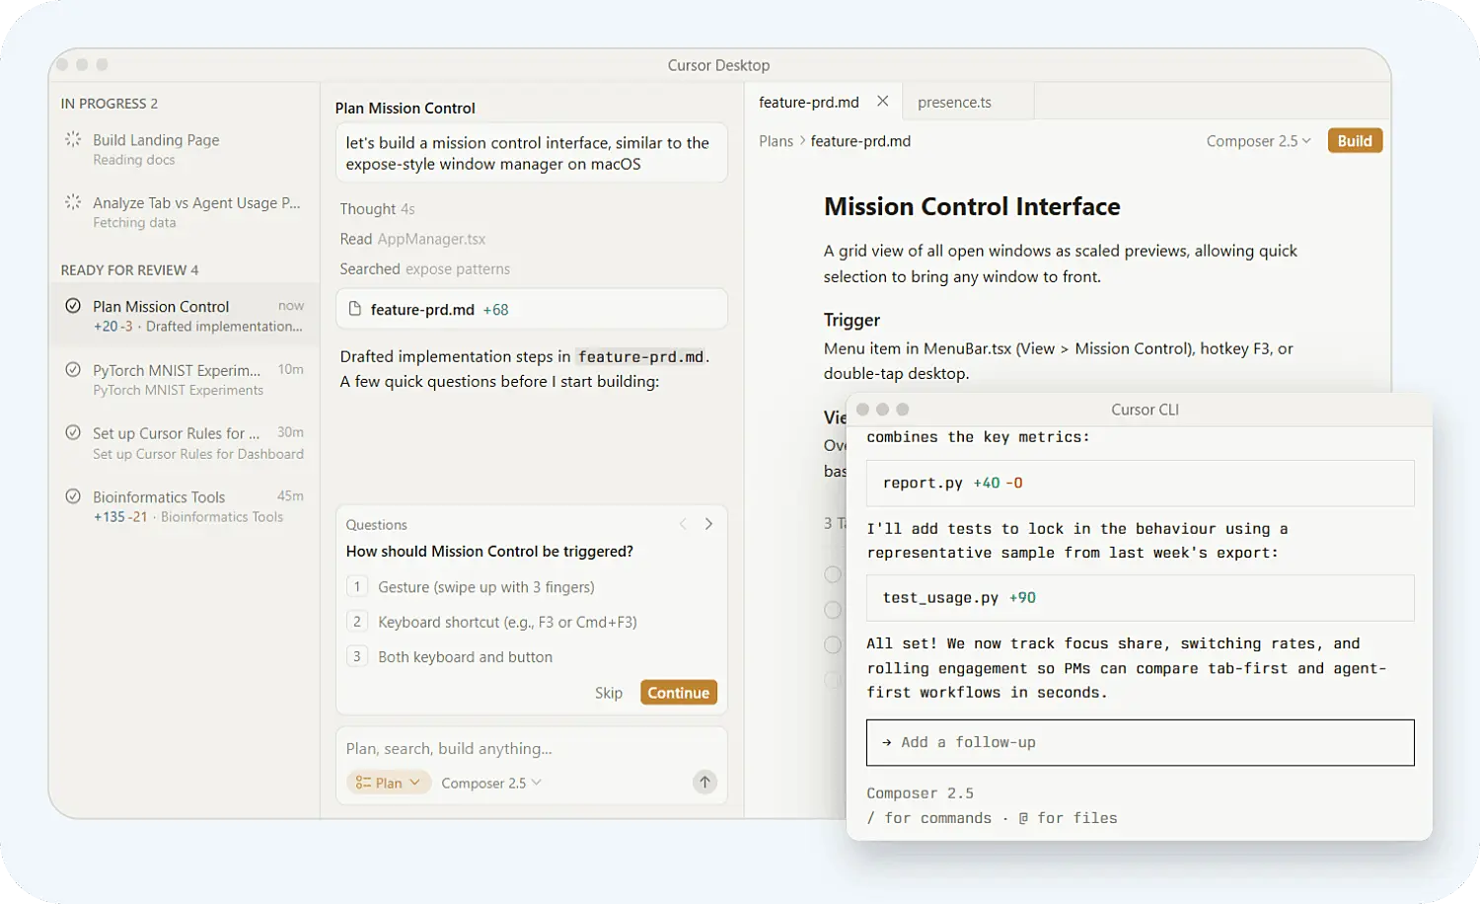
Task: Select Plan Mission Control in sidebar
Action: coord(185,316)
